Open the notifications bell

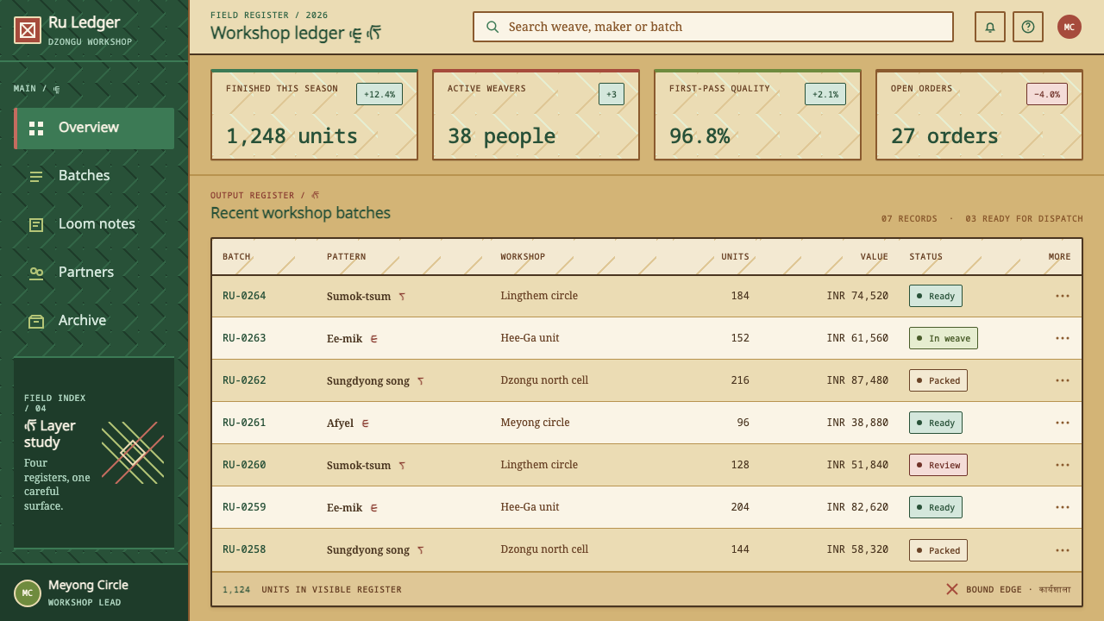(990, 27)
